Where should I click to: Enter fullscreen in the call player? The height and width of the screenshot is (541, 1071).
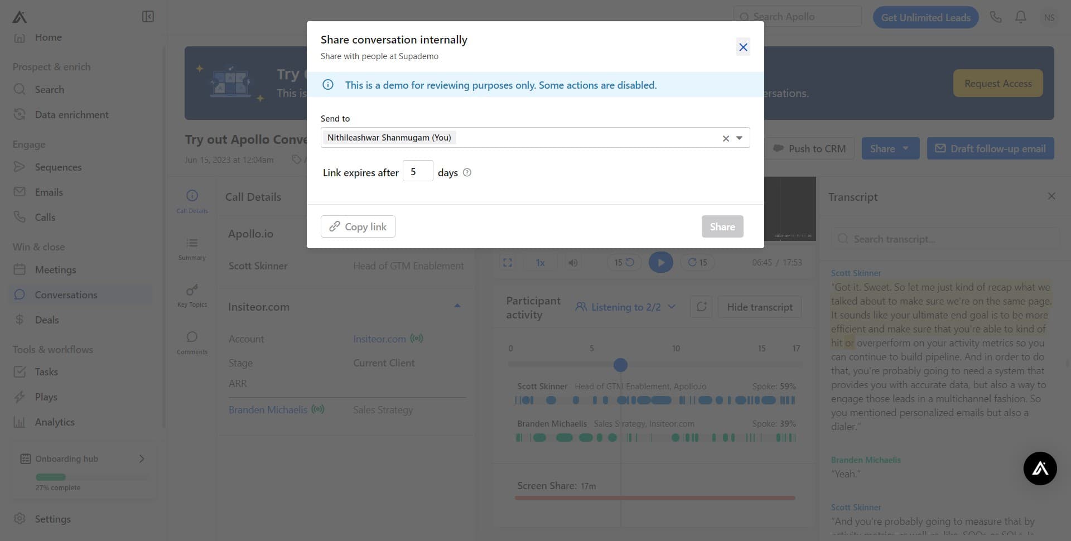(508, 262)
